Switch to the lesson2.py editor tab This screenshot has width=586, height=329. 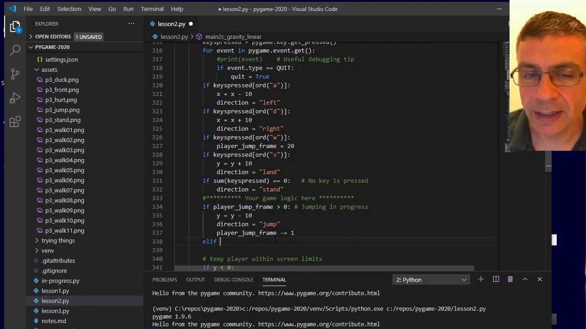[171, 24]
